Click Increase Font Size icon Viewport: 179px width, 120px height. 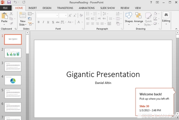[70, 15]
